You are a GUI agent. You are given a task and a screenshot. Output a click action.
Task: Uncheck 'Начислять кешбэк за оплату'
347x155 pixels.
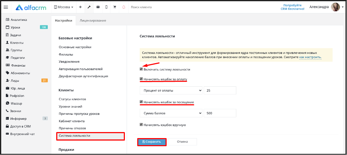tap(141, 79)
